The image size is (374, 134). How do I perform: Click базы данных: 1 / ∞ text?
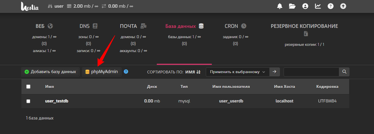click(x=184, y=37)
